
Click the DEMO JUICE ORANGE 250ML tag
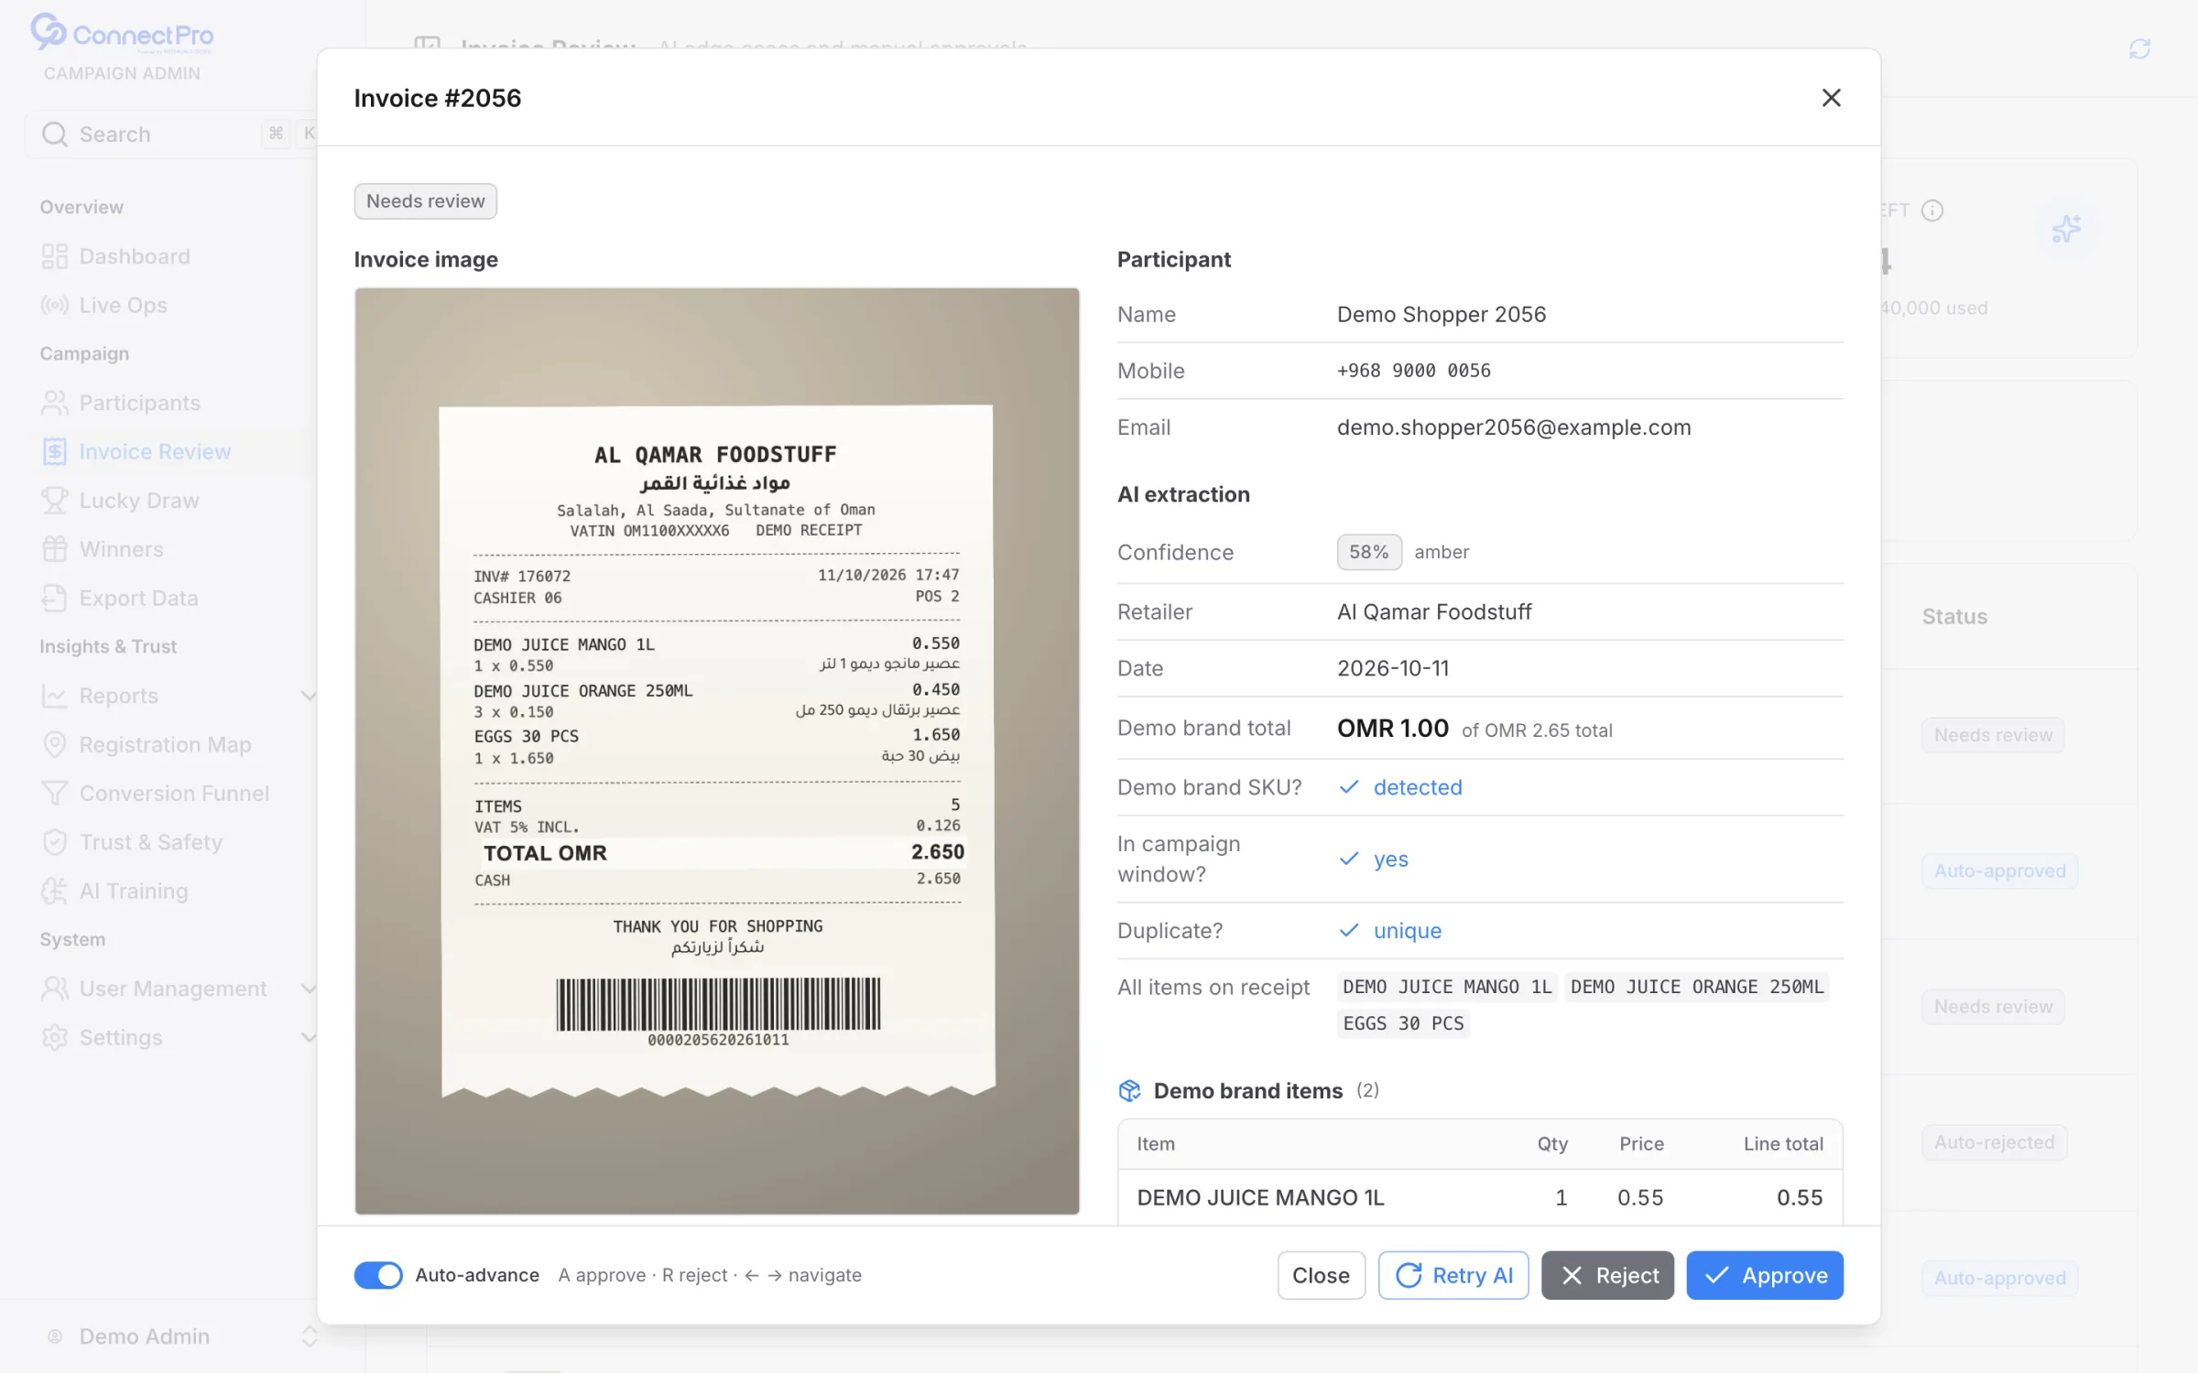click(1697, 987)
